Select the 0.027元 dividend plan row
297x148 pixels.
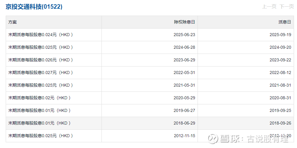tap(41, 72)
